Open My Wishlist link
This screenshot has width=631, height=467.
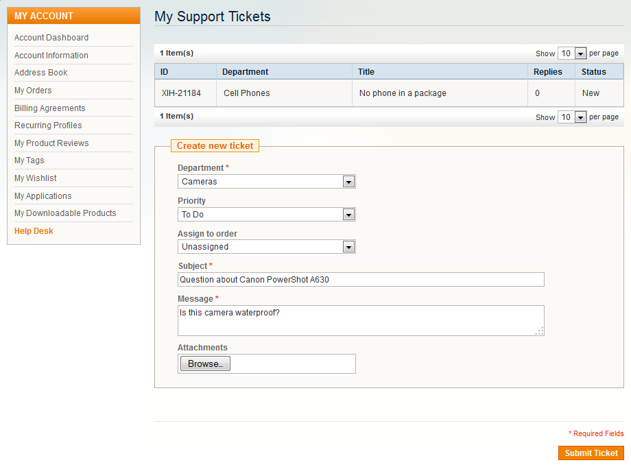click(36, 178)
